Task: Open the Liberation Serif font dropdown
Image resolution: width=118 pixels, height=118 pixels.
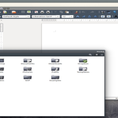Action: pos(58,17)
